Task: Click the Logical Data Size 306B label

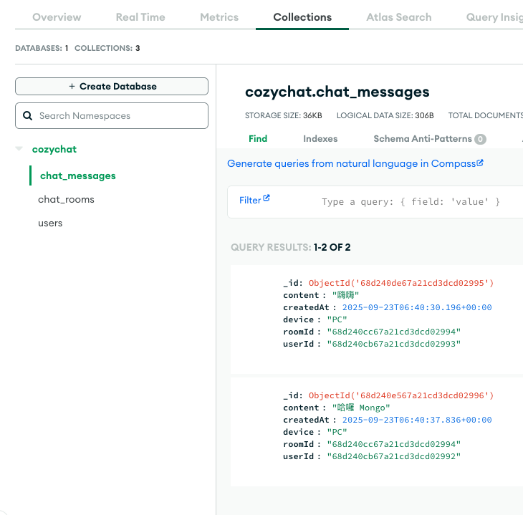Action: tap(385, 115)
